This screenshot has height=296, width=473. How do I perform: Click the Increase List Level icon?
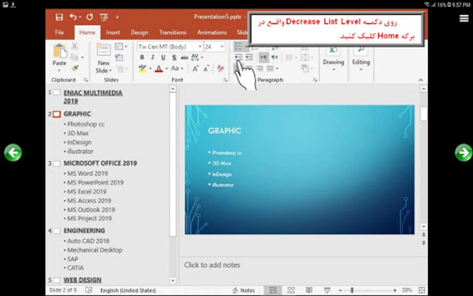tap(249, 57)
